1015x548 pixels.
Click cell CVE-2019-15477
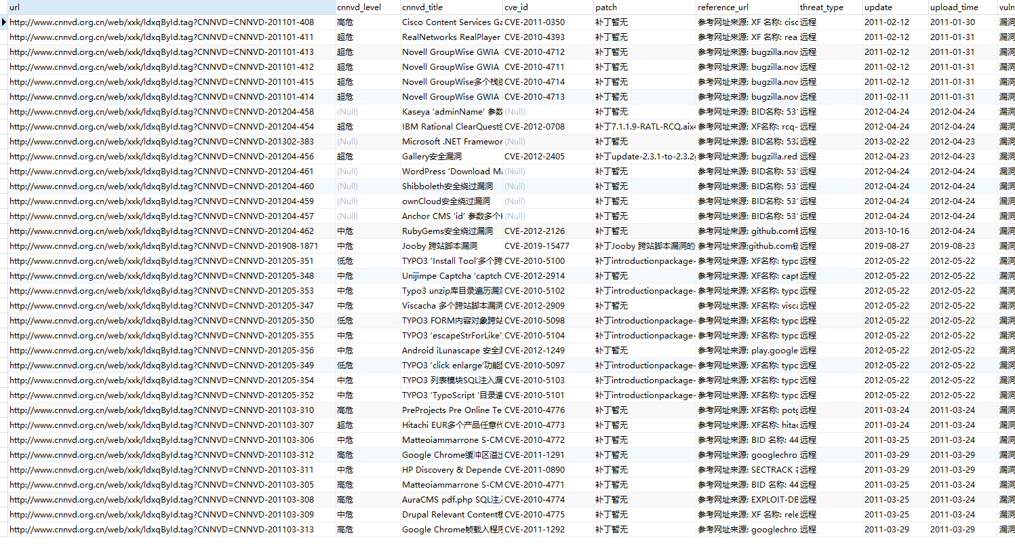[x=548, y=246]
